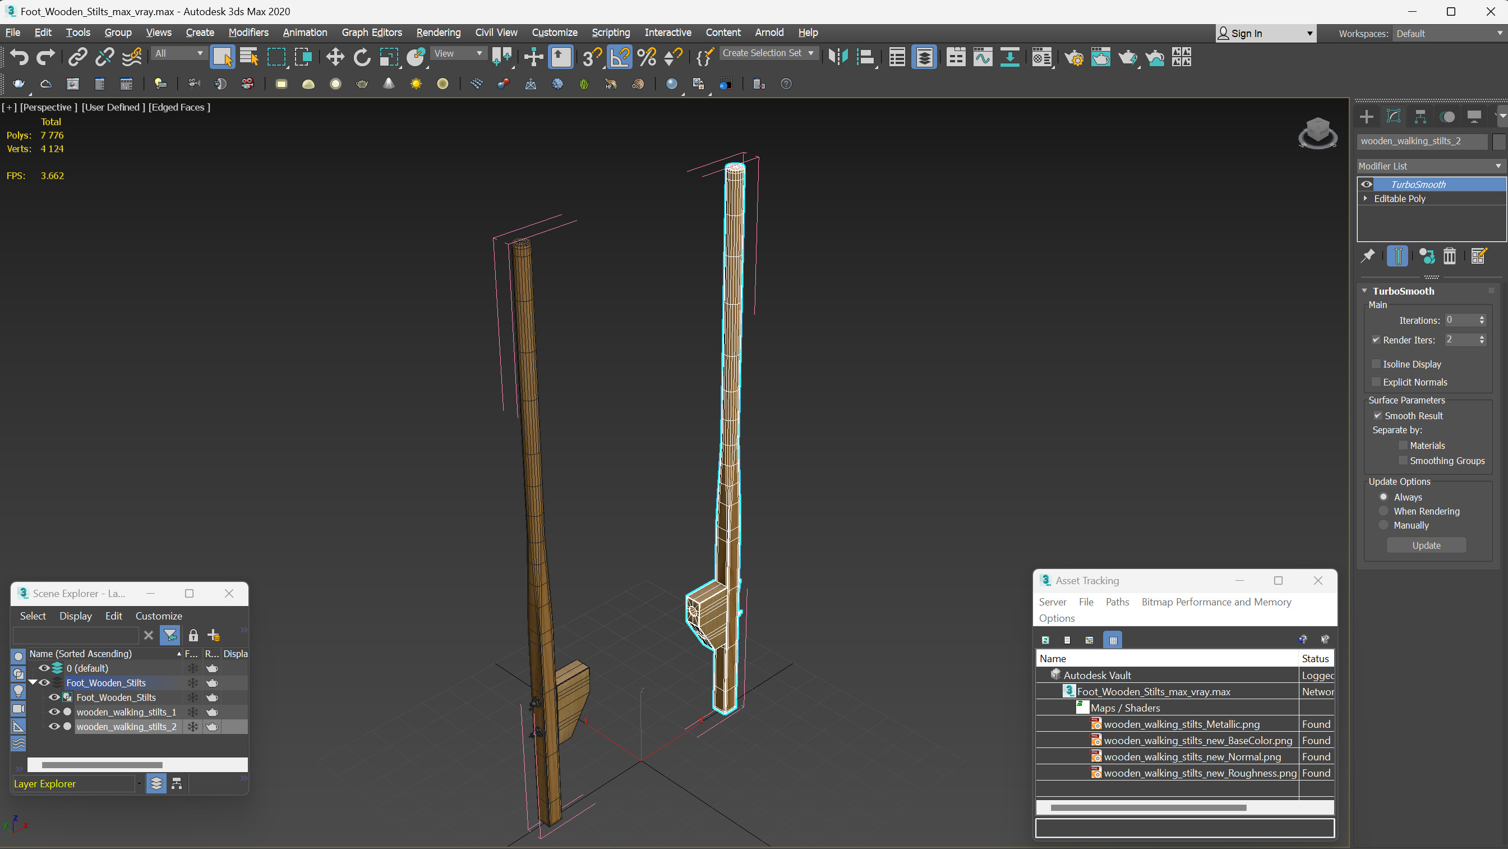Click the Redo arrow icon
The image size is (1508, 849).
coord(45,57)
